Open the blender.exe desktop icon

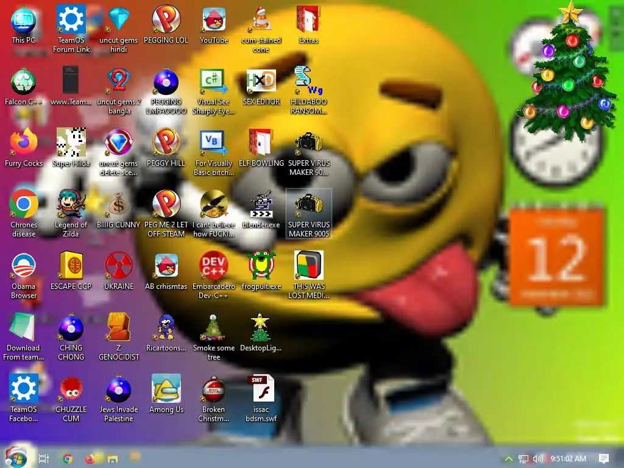(261, 210)
